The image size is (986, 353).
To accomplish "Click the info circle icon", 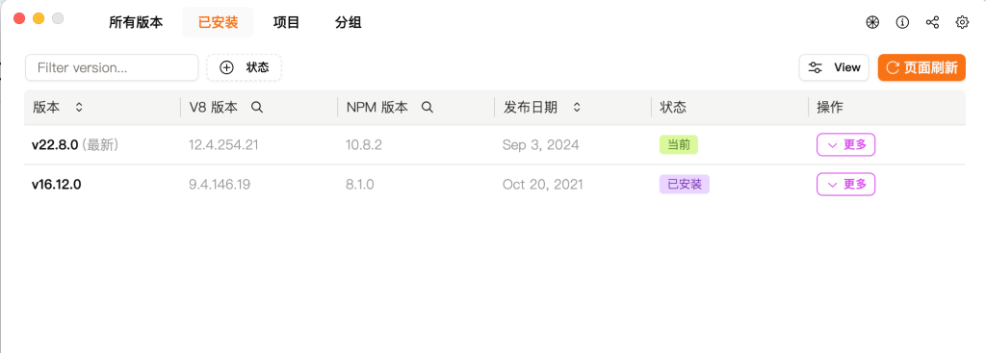I will click(x=902, y=23).
